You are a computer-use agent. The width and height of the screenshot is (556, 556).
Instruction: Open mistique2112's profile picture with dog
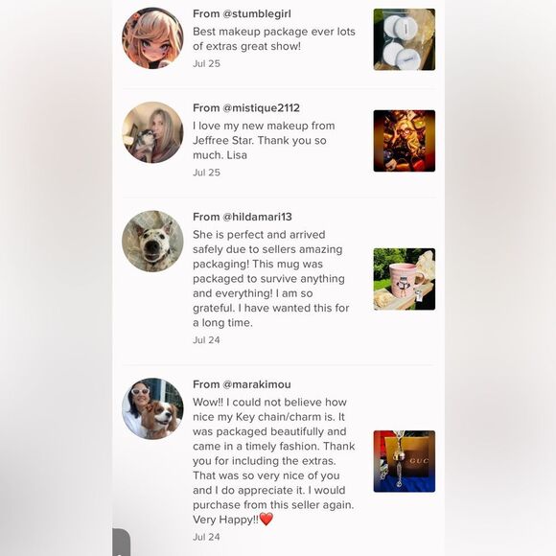tap(152, 132)
